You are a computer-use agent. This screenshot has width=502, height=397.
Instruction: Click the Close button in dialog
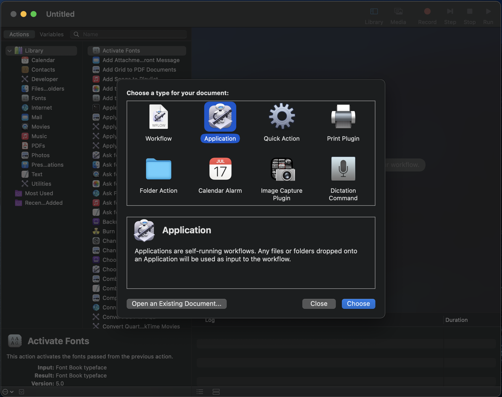tap(319, 304)
